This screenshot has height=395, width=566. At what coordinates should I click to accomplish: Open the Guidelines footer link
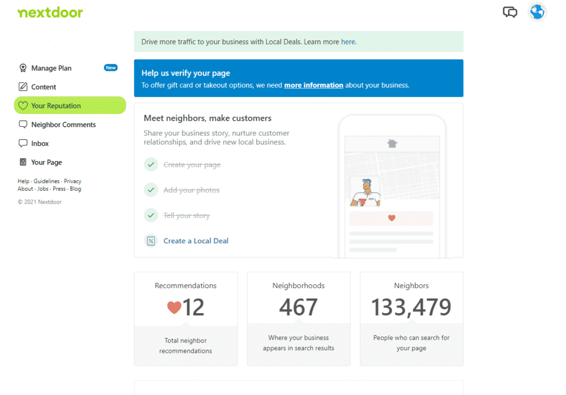point(46,181)
